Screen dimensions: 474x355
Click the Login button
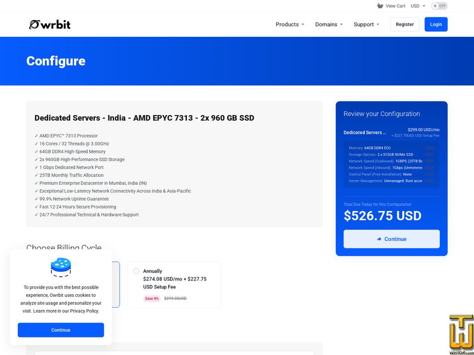pyautogui.click(x=436, y=24)
